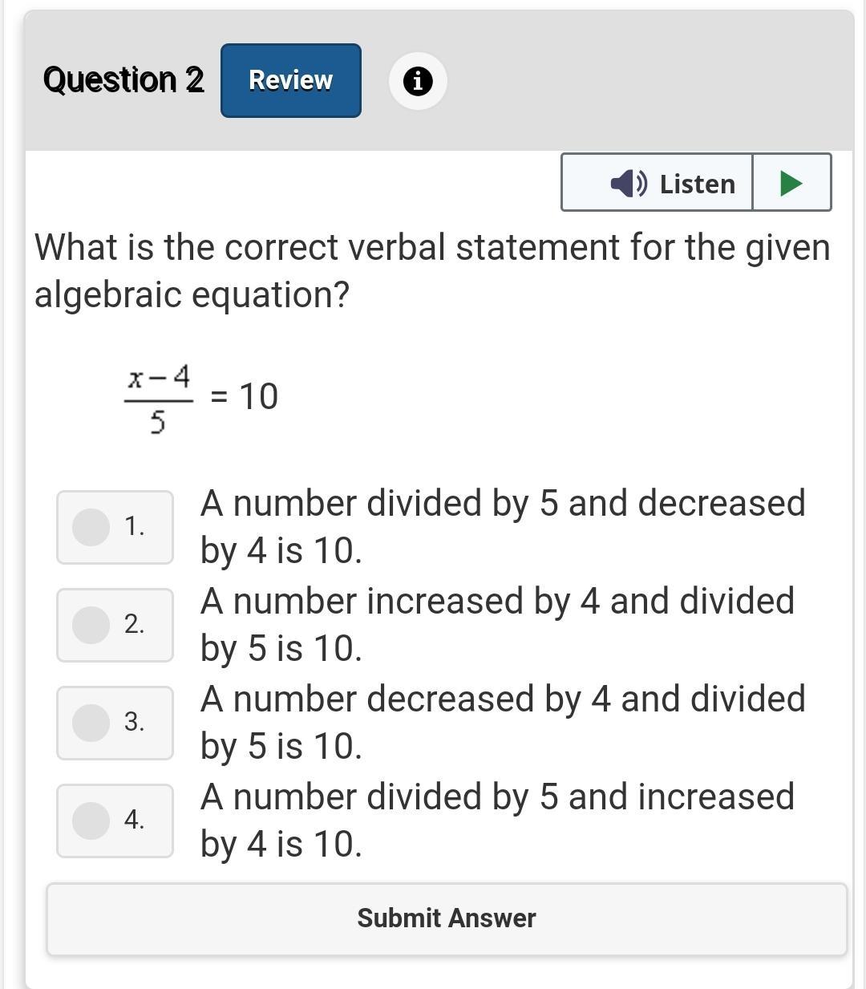Click the Listen label text

click(x=697, y=184)
